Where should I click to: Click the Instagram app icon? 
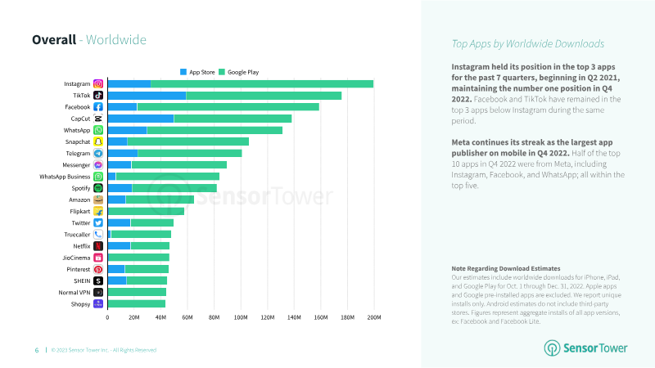[x=98, y=84]
